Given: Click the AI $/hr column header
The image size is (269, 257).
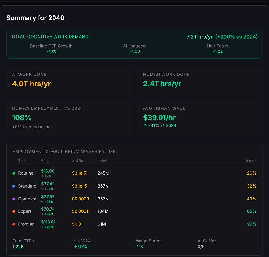Looking at the screenshot, I should [77, 161].
